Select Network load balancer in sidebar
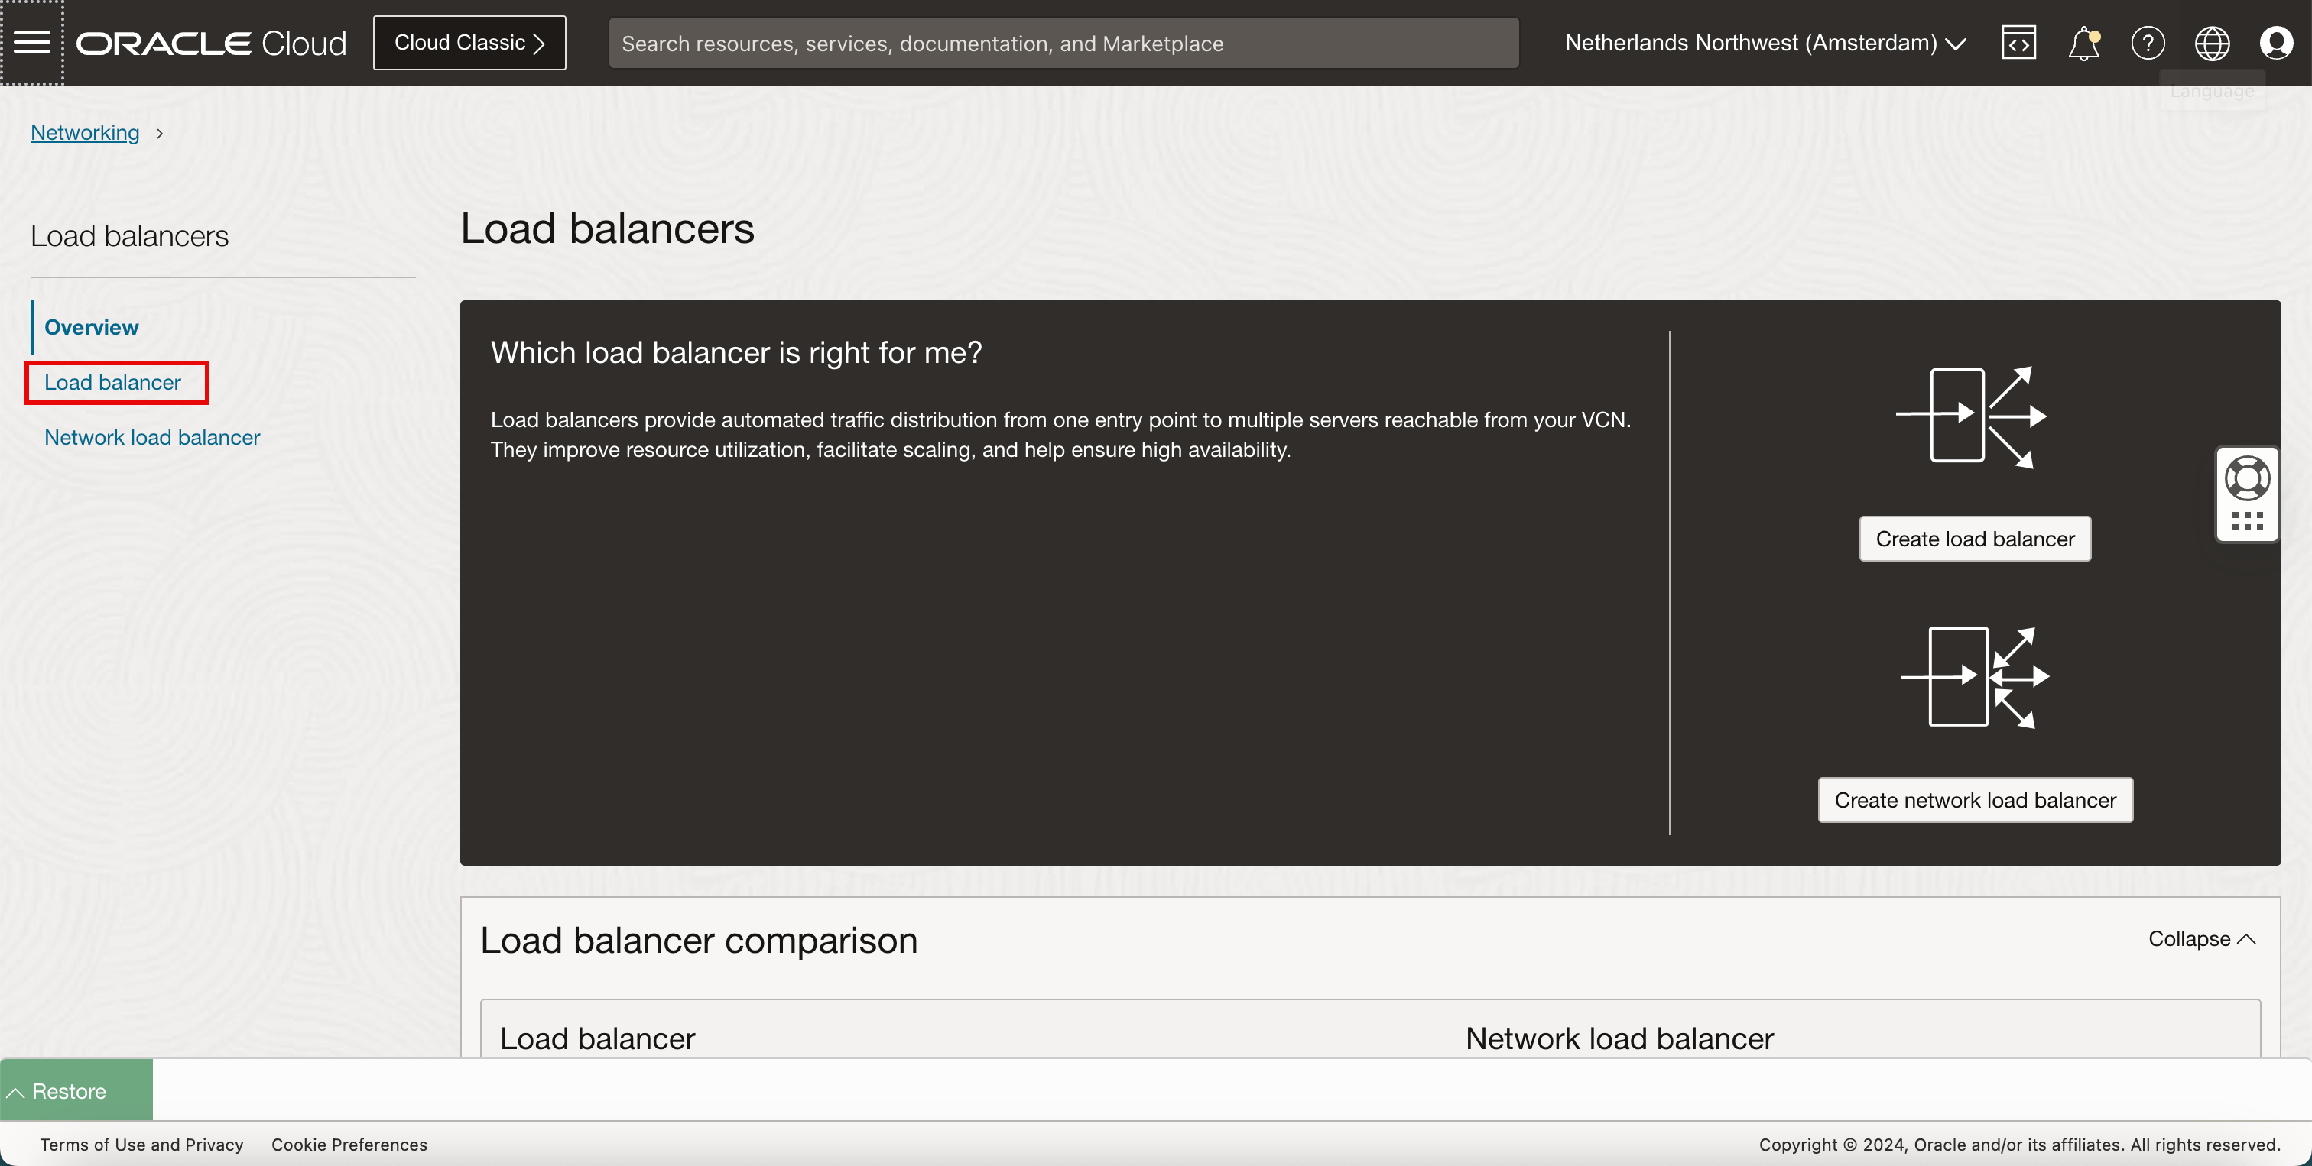The image size is (2312, 1166). [151, 437]
